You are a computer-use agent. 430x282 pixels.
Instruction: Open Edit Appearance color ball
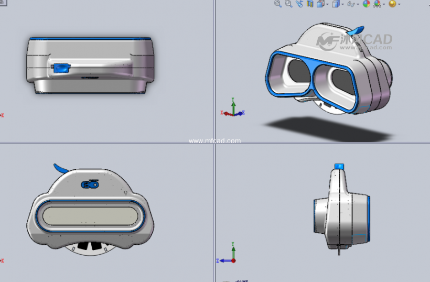pos(367,4)
